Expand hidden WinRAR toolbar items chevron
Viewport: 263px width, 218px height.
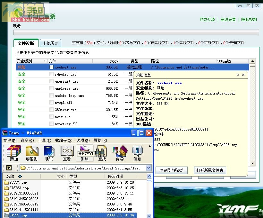point(150,146)
